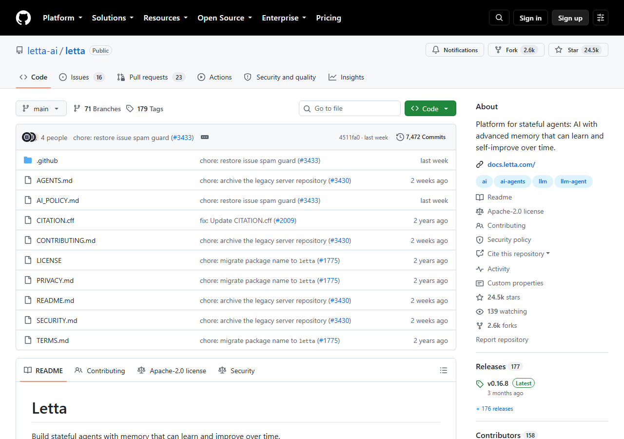
Task: Expand the commit message ellipsis icon
Action: point(205,137)
